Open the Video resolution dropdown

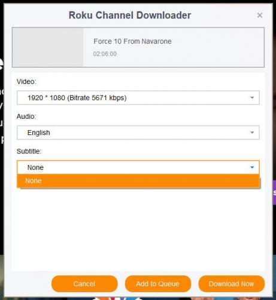tap(138, 98)
